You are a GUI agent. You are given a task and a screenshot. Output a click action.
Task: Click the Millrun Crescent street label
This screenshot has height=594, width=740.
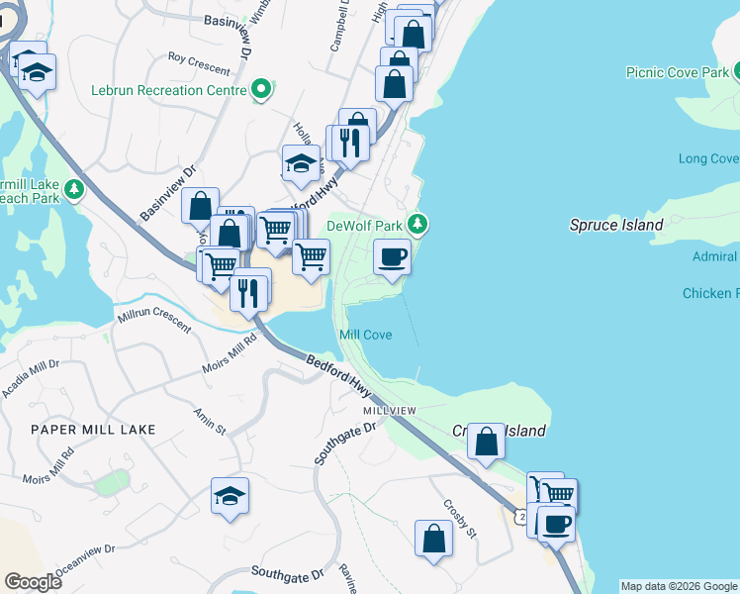[154, 319]
